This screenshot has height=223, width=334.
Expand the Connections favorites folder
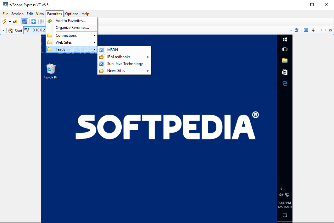point(72,35)
